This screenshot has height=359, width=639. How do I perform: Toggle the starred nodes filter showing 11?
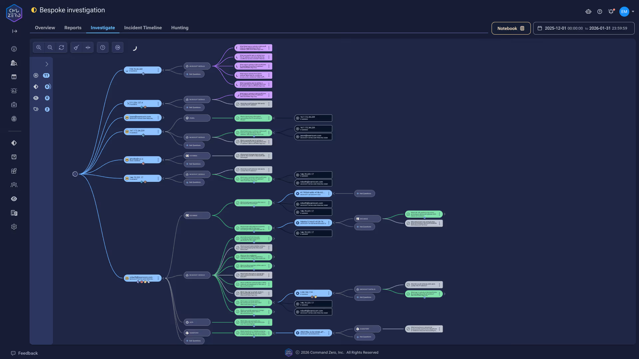click(36, 75)
